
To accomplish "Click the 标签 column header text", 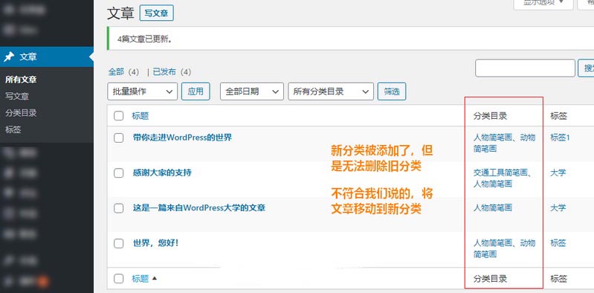I will pyautogui.click(x=558, y=116).
